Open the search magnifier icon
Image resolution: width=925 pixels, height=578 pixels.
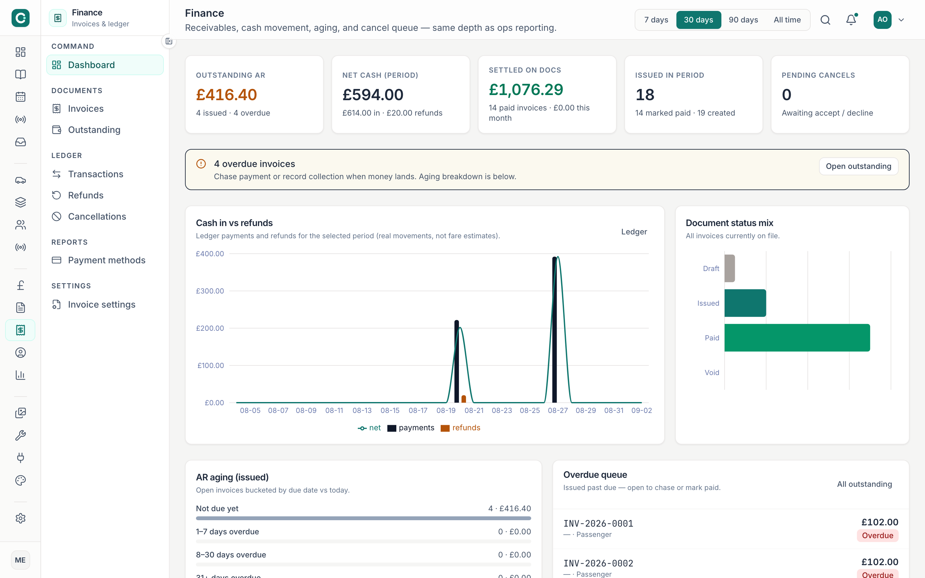[x=825, y=20]
